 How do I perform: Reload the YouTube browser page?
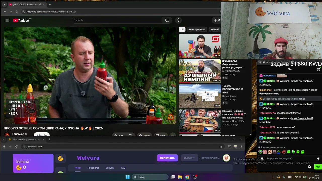(17, 12)
